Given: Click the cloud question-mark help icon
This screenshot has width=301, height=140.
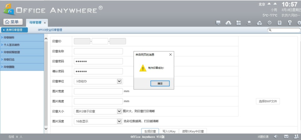Looking at the screenshot, I should click(259, 23).
